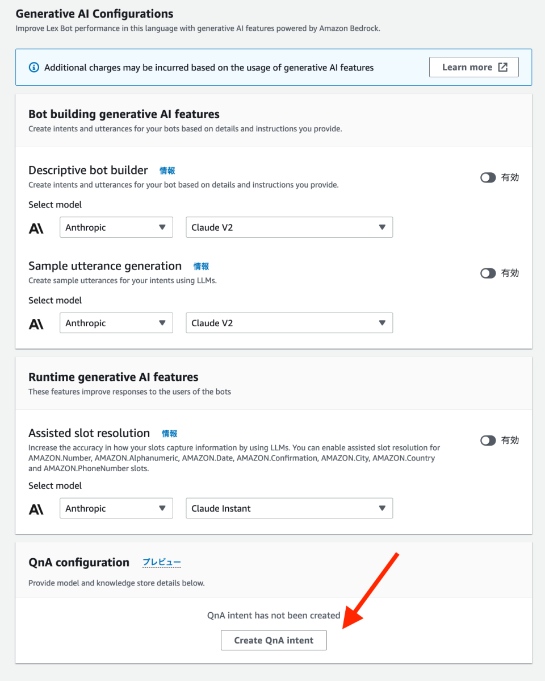Enable the Assisted slot resolution toggle
Image resolution: width=545 pixels, height=681 pixels.
(x=488, y=440)
